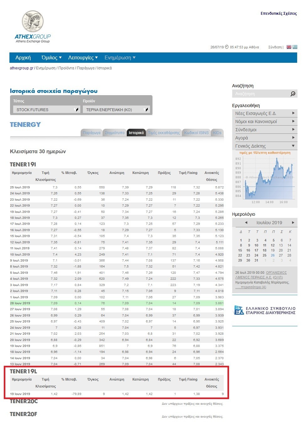305x422 pixels.
Task: Select day 31 in the calendar
Action: [x=256, y=260]
